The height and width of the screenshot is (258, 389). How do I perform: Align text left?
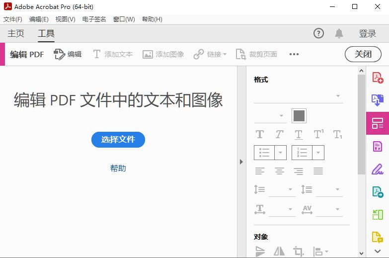pyautogui.click(x=260, y=171)
